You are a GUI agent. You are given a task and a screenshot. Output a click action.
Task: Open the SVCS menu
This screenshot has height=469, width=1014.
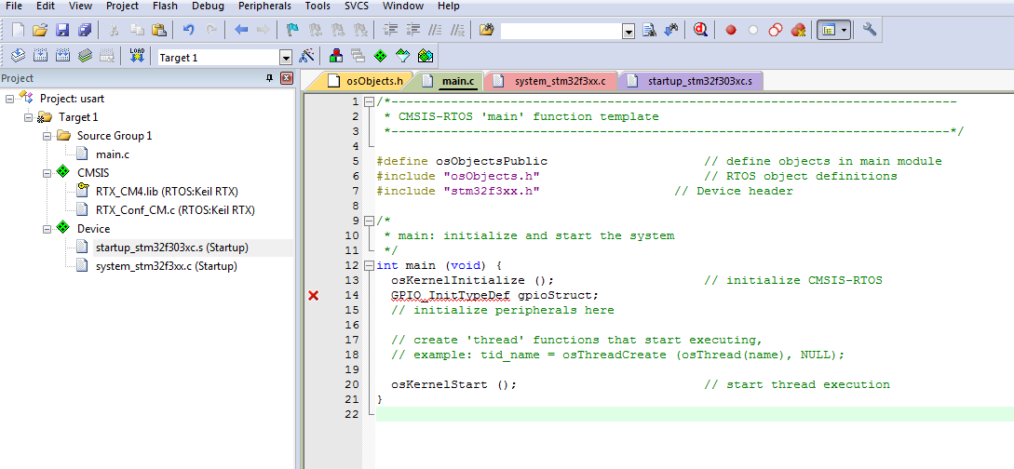pos(357,6)
